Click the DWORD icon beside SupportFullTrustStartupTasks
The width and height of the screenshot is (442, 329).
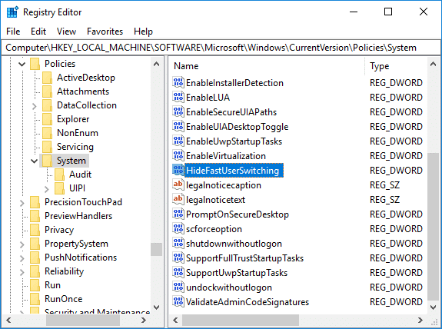pyautogui.click(x=178, y=258)
